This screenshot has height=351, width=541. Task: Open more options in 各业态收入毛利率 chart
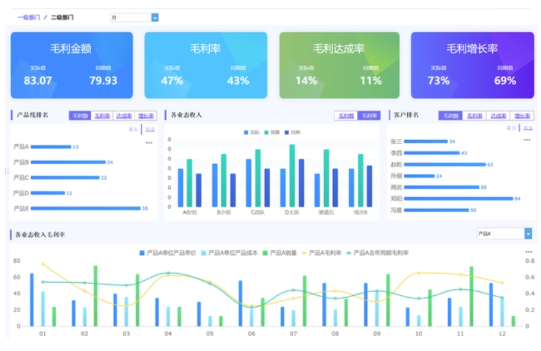pos(529,252)
